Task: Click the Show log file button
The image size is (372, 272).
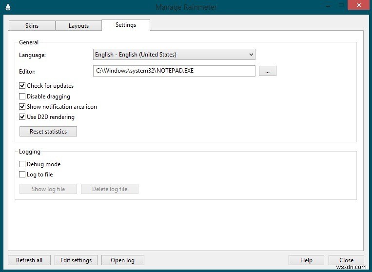Action: [x=48, y=189]
